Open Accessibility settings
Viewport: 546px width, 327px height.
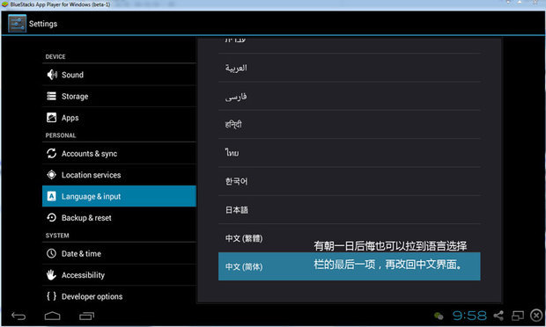(x=120, y=275)
